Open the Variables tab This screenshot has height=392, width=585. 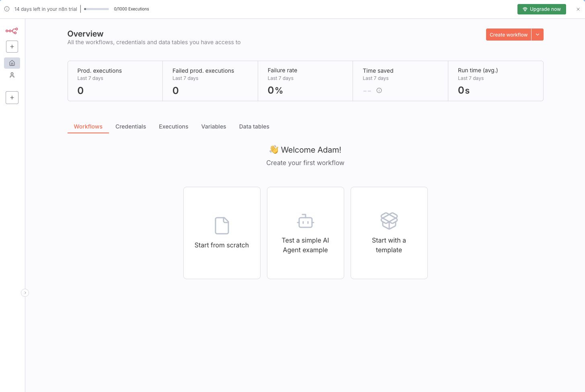(x=213, y=127)
